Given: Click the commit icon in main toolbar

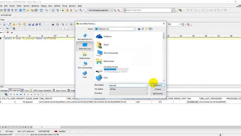Looking at the screenshot, I should [67, 10].
